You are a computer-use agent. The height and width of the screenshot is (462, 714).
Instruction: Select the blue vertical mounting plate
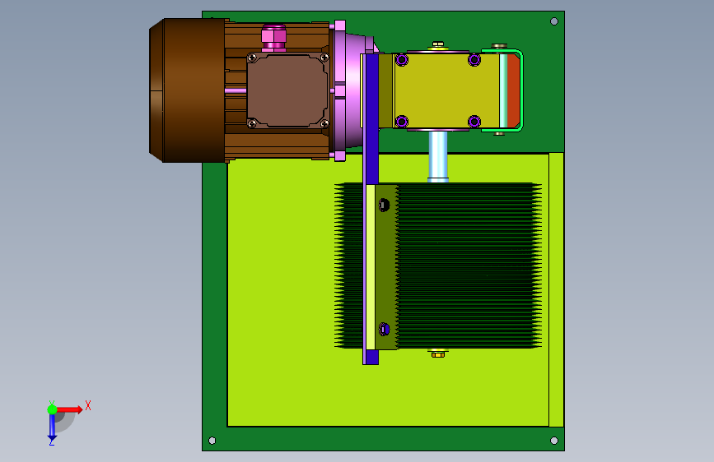pyautogui.click(x=371, y=119)
